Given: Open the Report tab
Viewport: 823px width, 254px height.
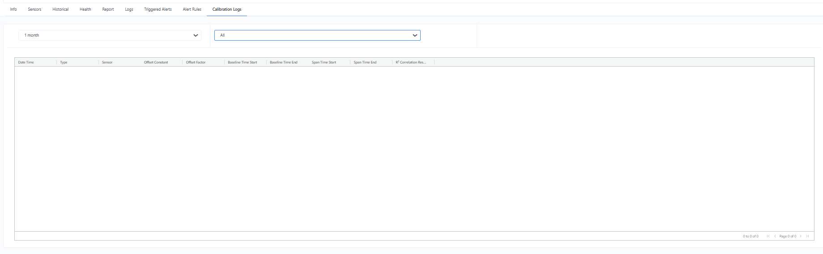Looking at the screenshot, I should 108,9.
